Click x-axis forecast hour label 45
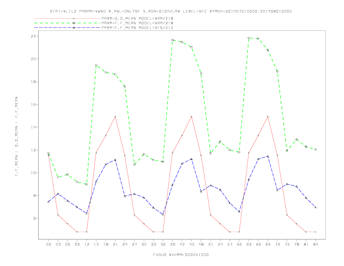Viewport: 344px width, 266px height. pos(192,244)
